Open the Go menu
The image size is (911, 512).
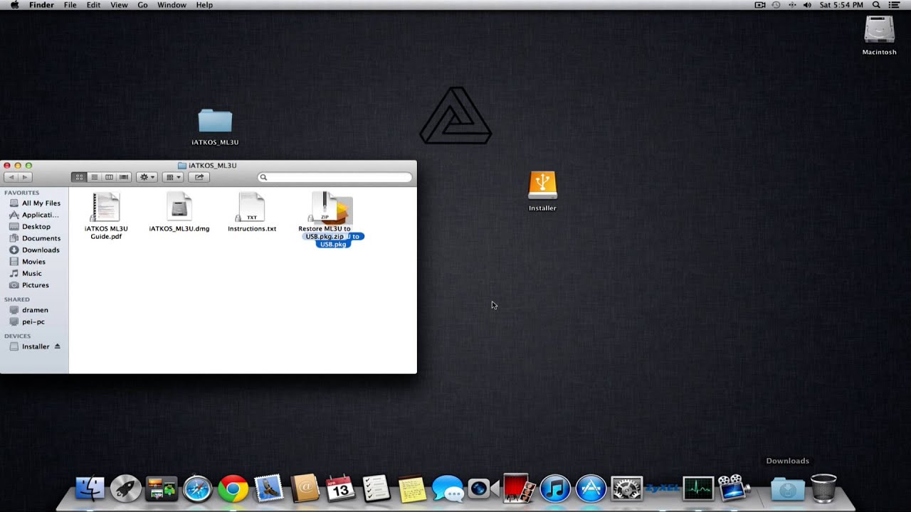(142, 5)
